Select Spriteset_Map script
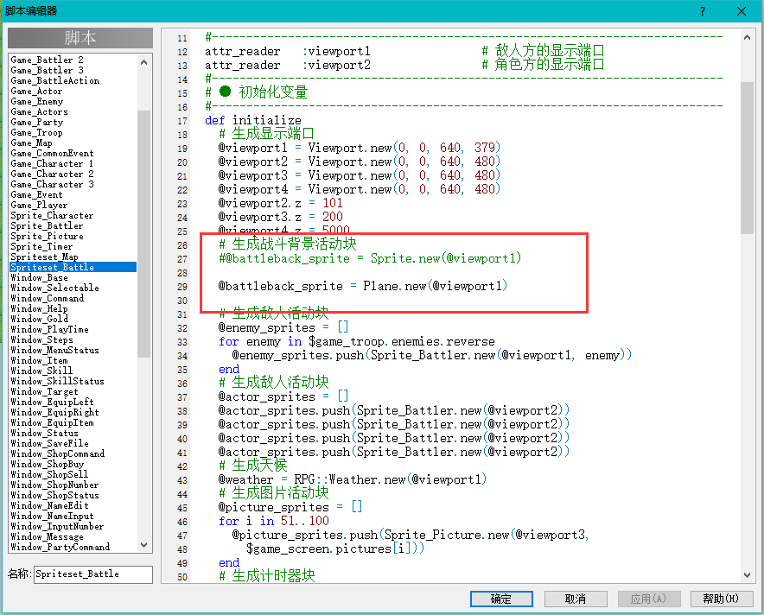Screen dimensions: 764x615 (44, 257)
